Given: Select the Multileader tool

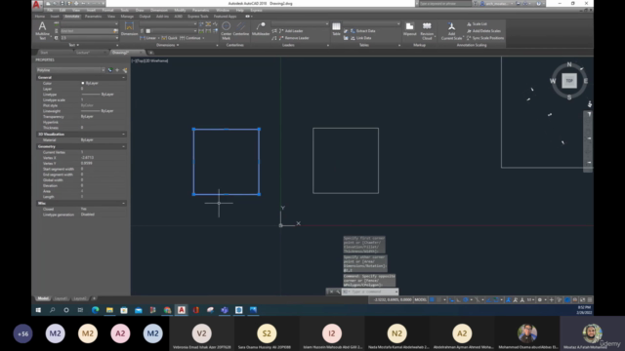Looking at the screenshot, I should tap(261, 28).
